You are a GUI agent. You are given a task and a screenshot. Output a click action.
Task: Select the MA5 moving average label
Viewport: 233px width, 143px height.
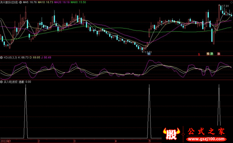(x=29, y=2)
